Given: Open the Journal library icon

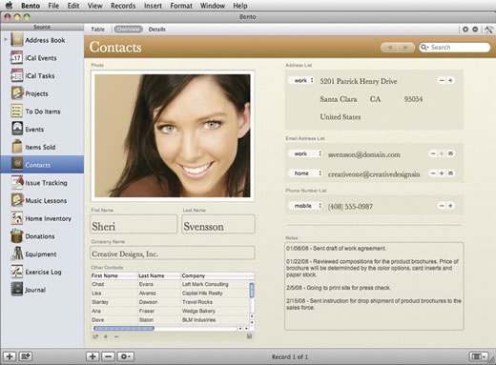Looking at the screenshot, I should [16, 289].
